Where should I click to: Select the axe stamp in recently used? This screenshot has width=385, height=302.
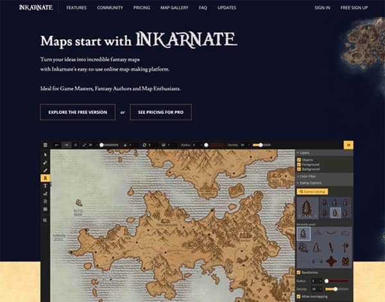tap(345, 247)
